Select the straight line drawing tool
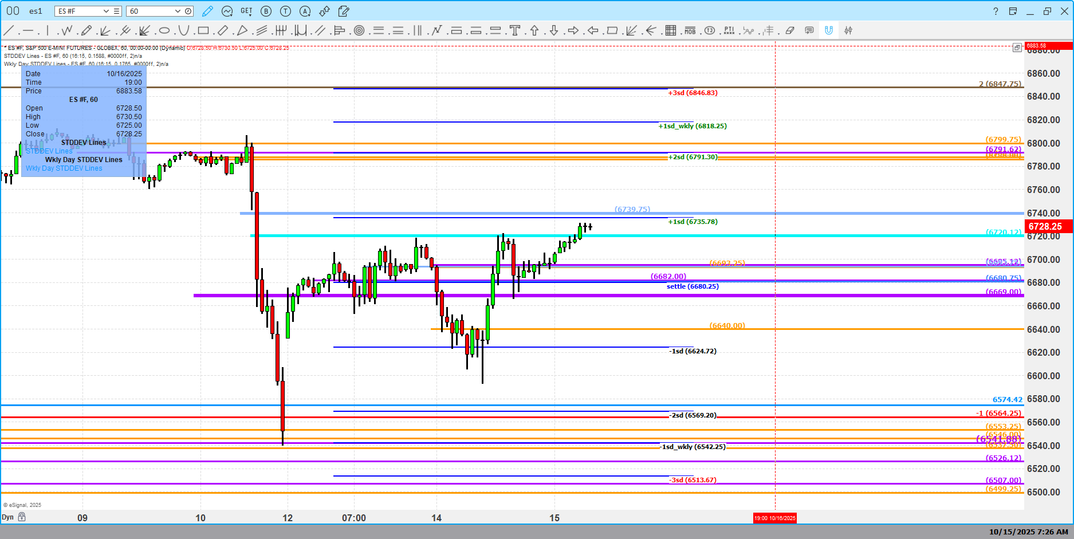 9,31
